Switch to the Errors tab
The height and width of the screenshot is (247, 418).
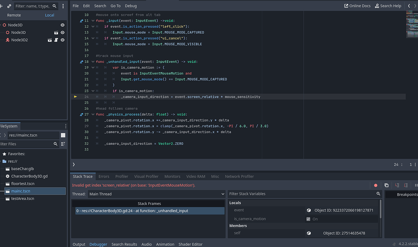point(104,176)
